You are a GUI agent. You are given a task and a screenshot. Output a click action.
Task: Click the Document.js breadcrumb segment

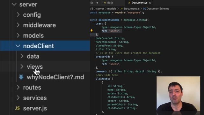point(132,9)
